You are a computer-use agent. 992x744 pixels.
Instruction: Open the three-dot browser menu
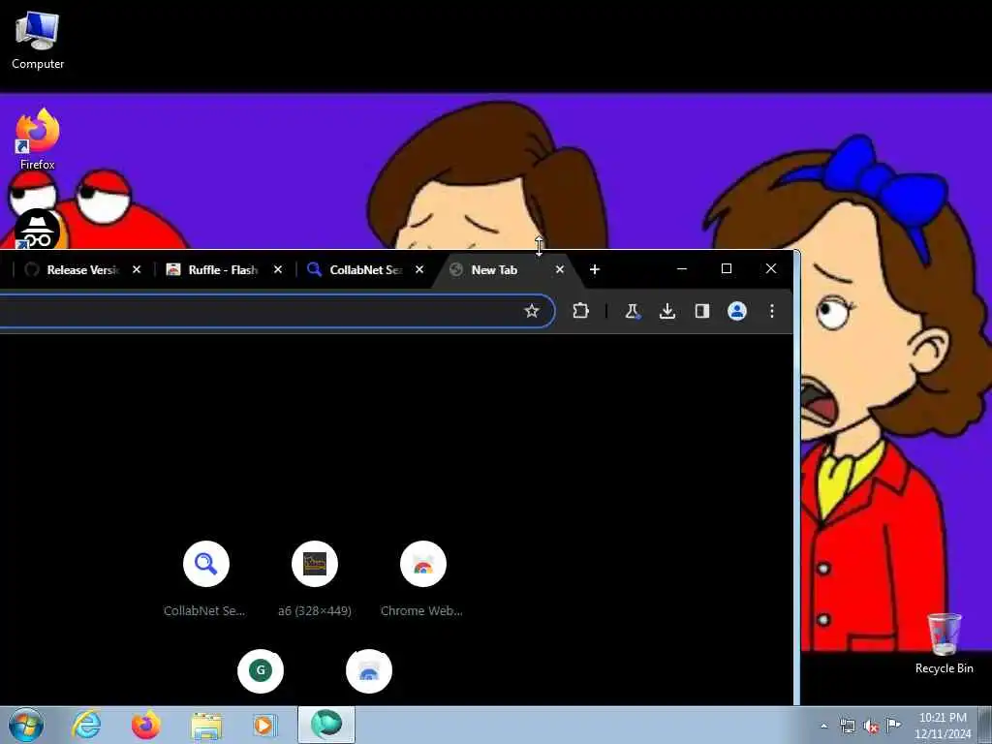coord(772,311)
